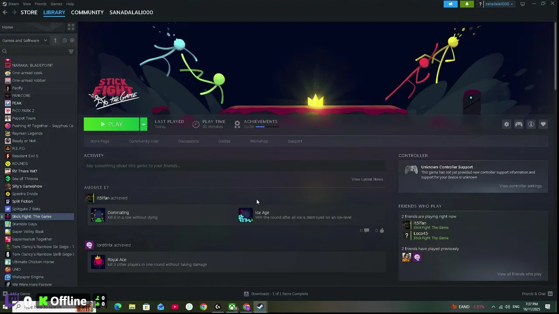
Task: Comment on it5lfan's achievement post
Action: point(366,231)
